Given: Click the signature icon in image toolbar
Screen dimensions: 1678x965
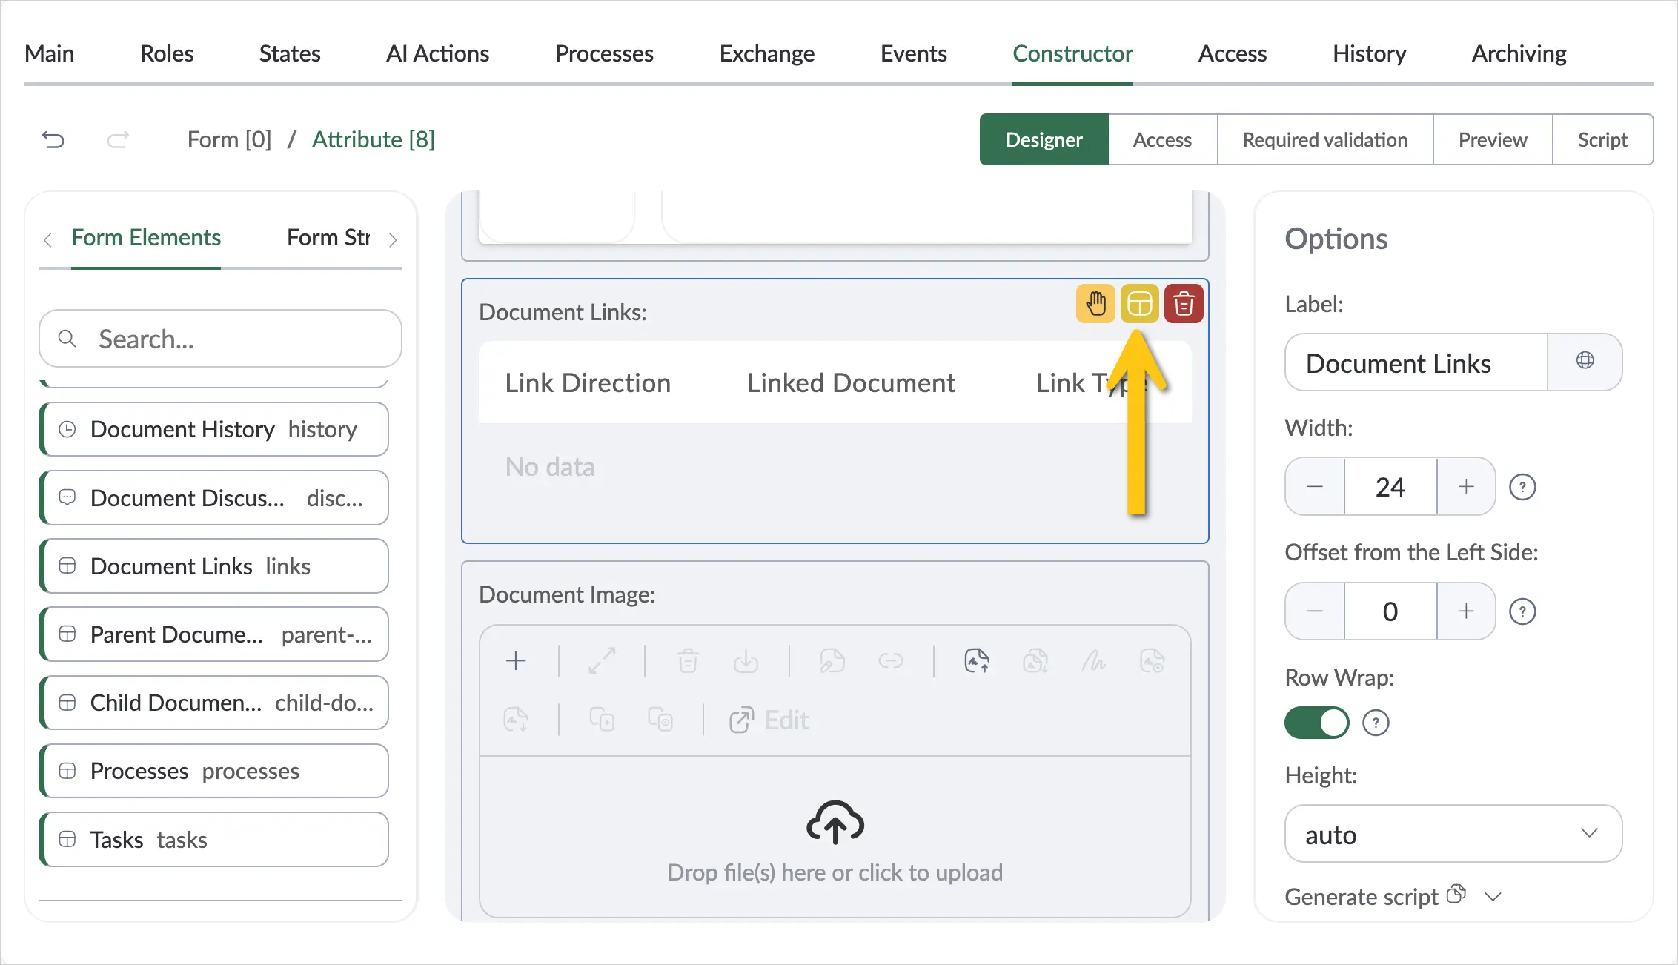Looking at the screenshot, I should (1093, 660).
